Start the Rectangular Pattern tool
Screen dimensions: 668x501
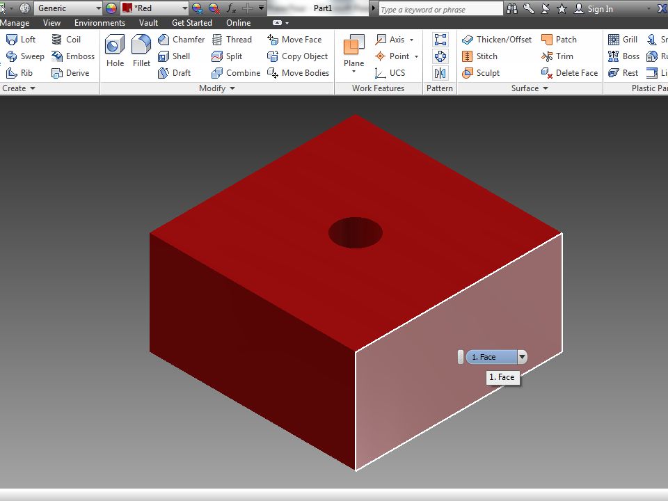click(440, 40)
